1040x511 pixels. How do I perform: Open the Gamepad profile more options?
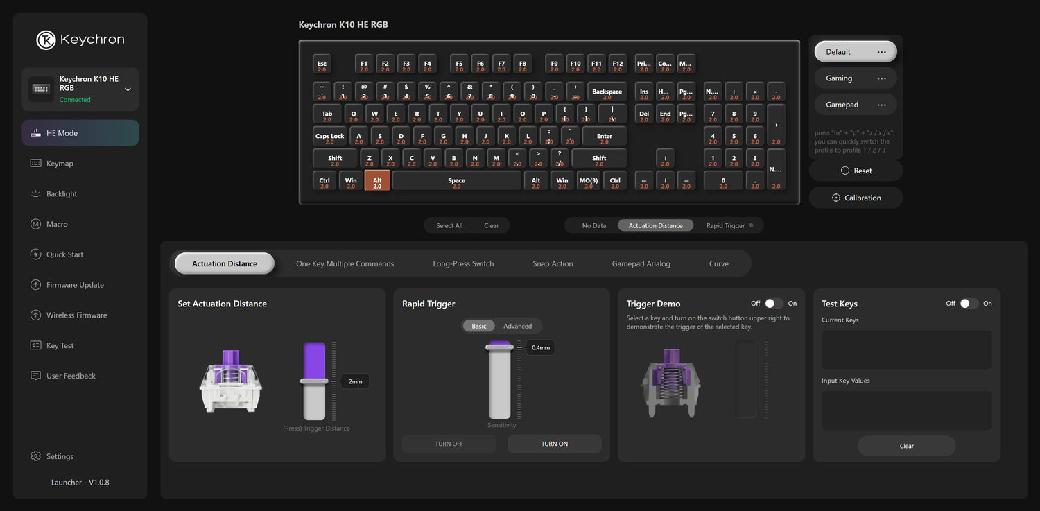pos(881,105)
